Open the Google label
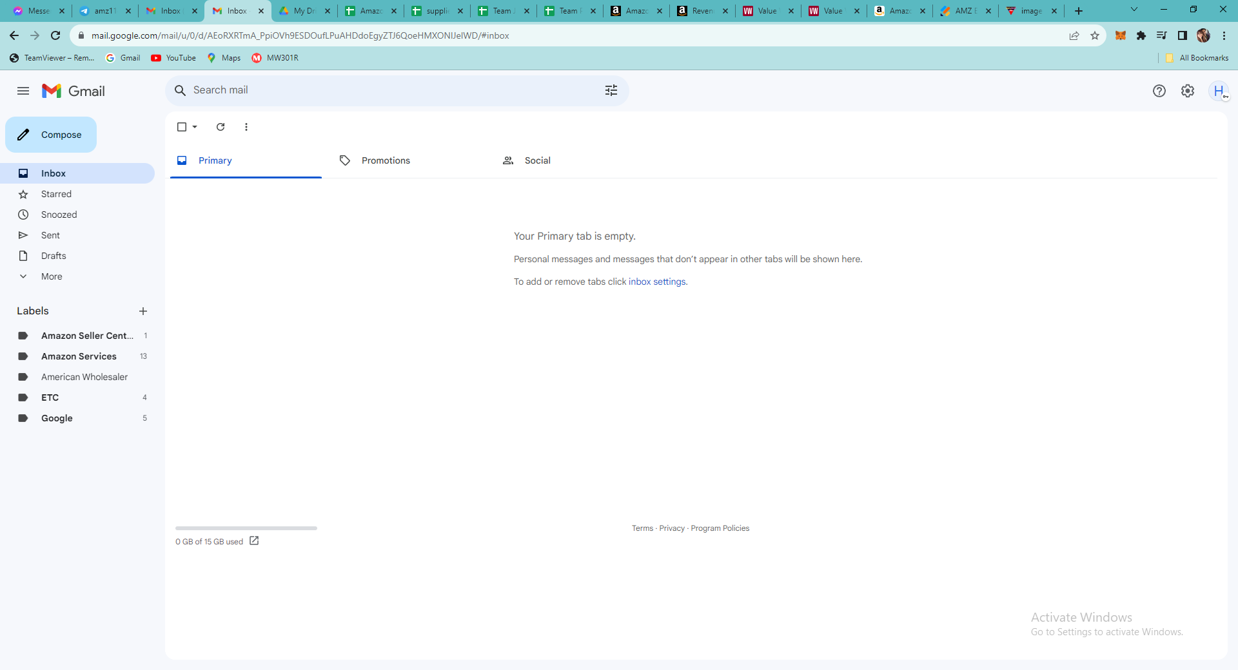The height and width of the screenshot is (670, 1238). coord(77,418)
